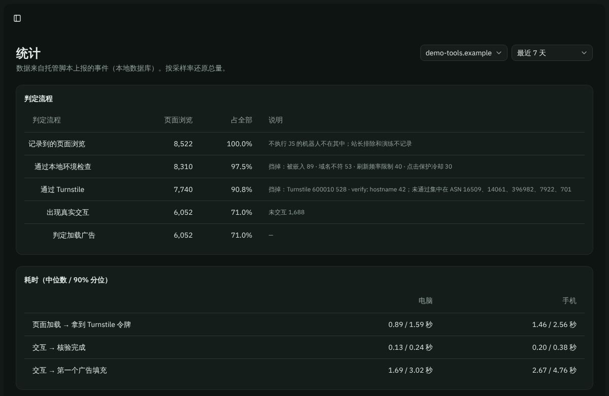
Task: Select the 通过本地环境检查 row label
Action: click(63, 167)
